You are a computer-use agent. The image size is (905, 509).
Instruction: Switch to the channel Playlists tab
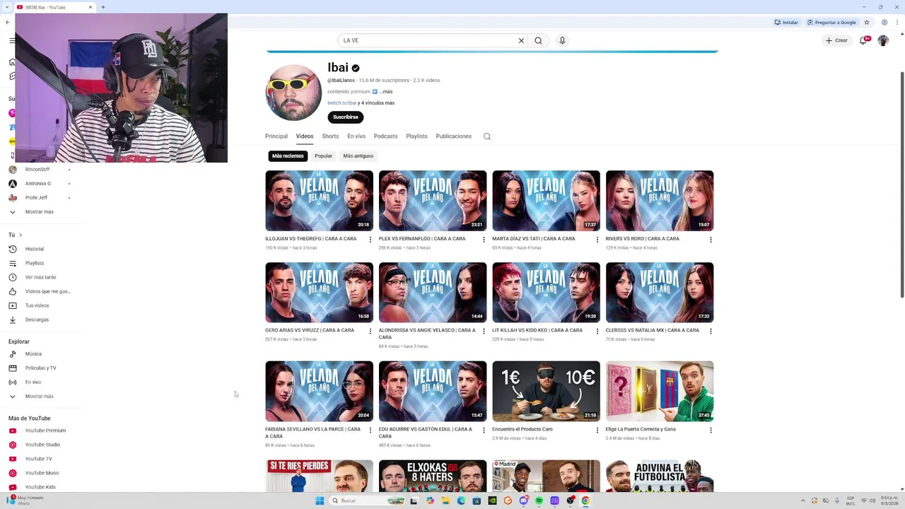point(416,136)
